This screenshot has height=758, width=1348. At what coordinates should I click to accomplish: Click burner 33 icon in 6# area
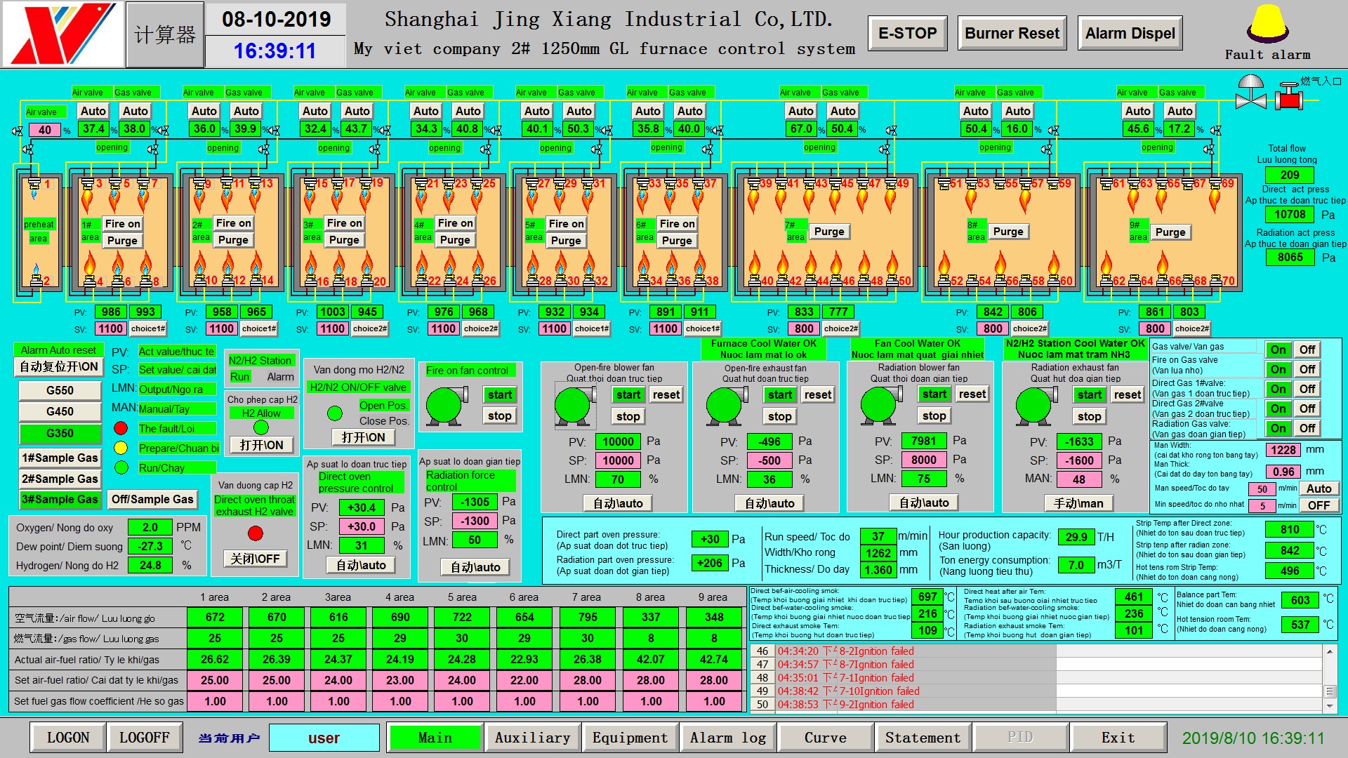642,184
